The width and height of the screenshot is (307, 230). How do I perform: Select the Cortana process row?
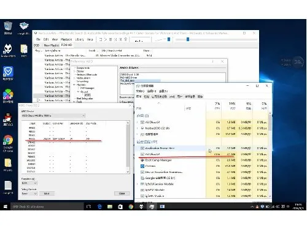pos(201,166)
